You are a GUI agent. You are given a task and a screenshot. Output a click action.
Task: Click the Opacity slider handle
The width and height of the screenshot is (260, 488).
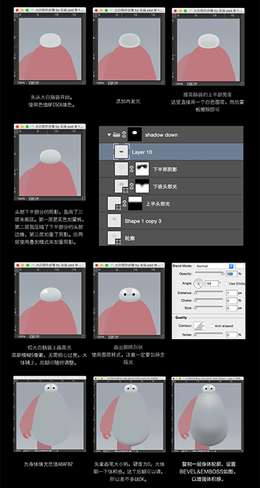(x=222, y=274)
